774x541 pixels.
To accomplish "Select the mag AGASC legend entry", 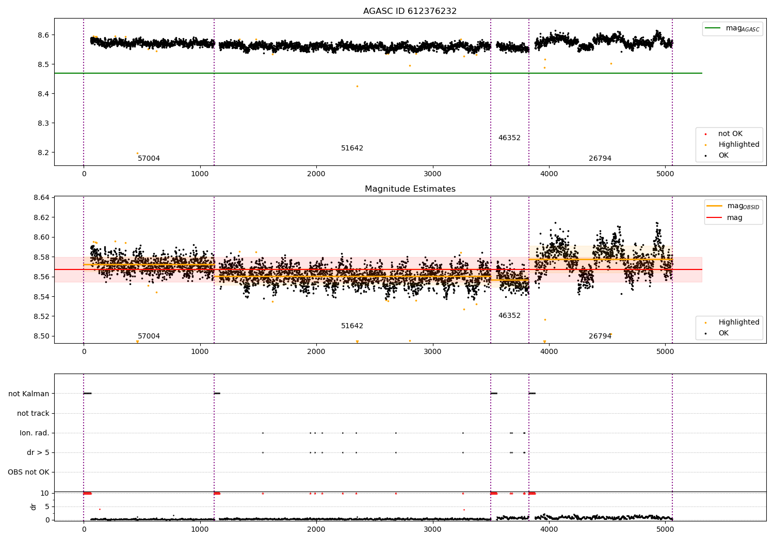I will click(732, 28).
